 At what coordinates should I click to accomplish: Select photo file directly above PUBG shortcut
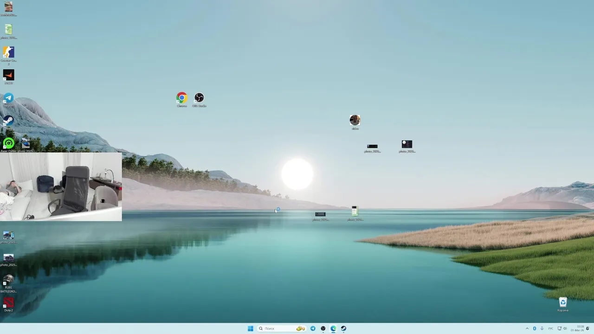[x=8, y=260]
